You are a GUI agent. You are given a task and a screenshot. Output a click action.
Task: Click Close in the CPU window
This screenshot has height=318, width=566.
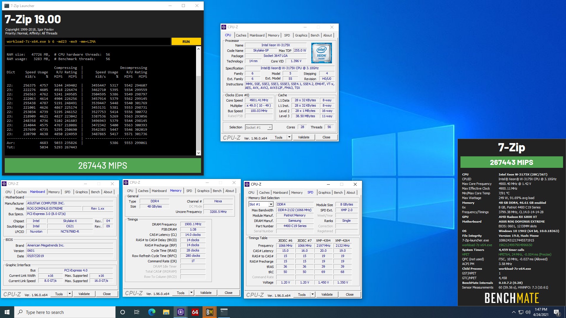[326, 137]
